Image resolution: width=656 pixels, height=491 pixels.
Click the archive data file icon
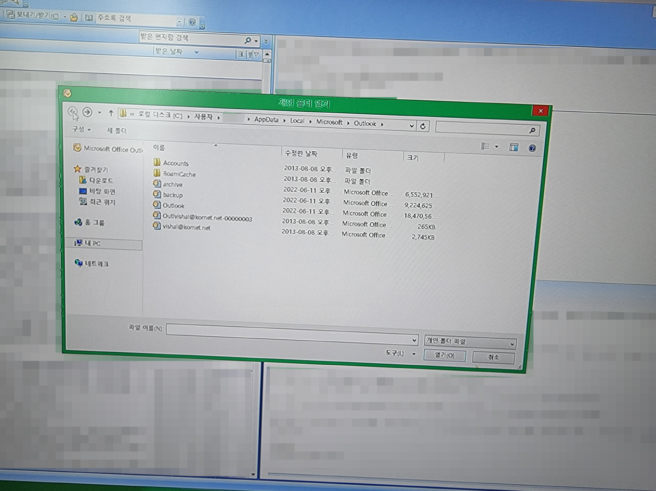click(157, 183)
